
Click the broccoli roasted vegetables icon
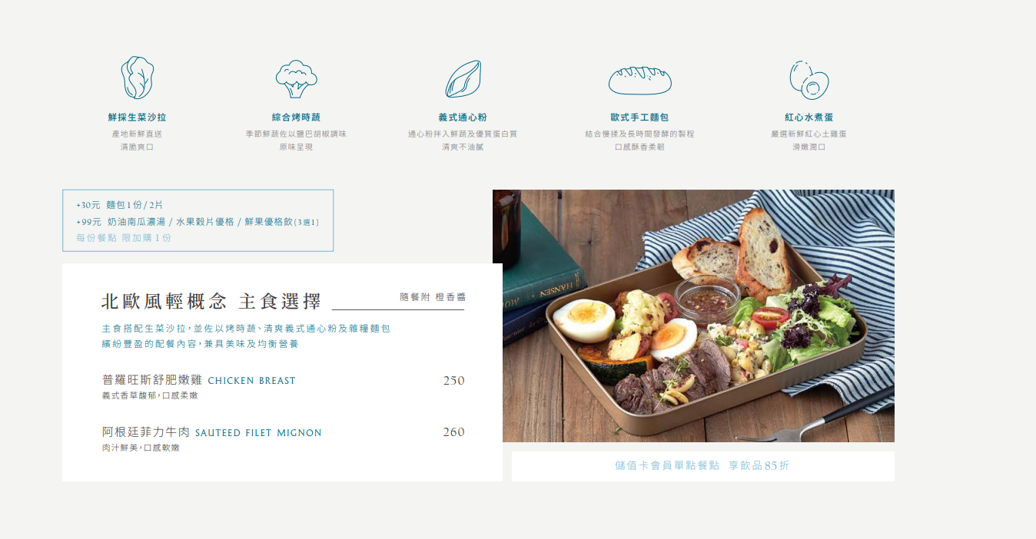pyautogui.click(x=296, y=78)
